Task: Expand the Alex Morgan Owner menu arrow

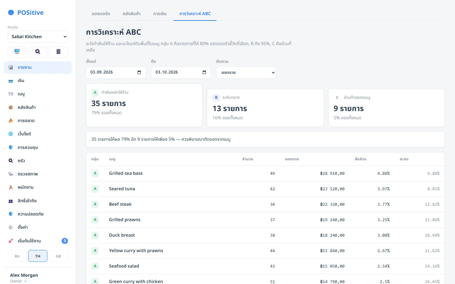Action: (26, 281)
